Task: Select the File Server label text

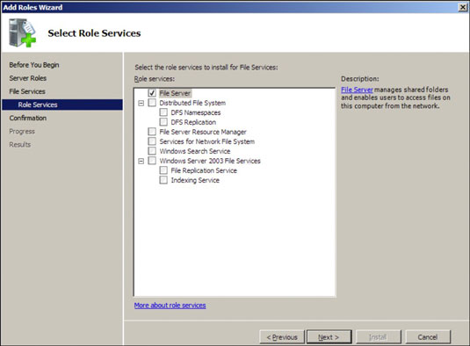Action: tap(175, 93)
